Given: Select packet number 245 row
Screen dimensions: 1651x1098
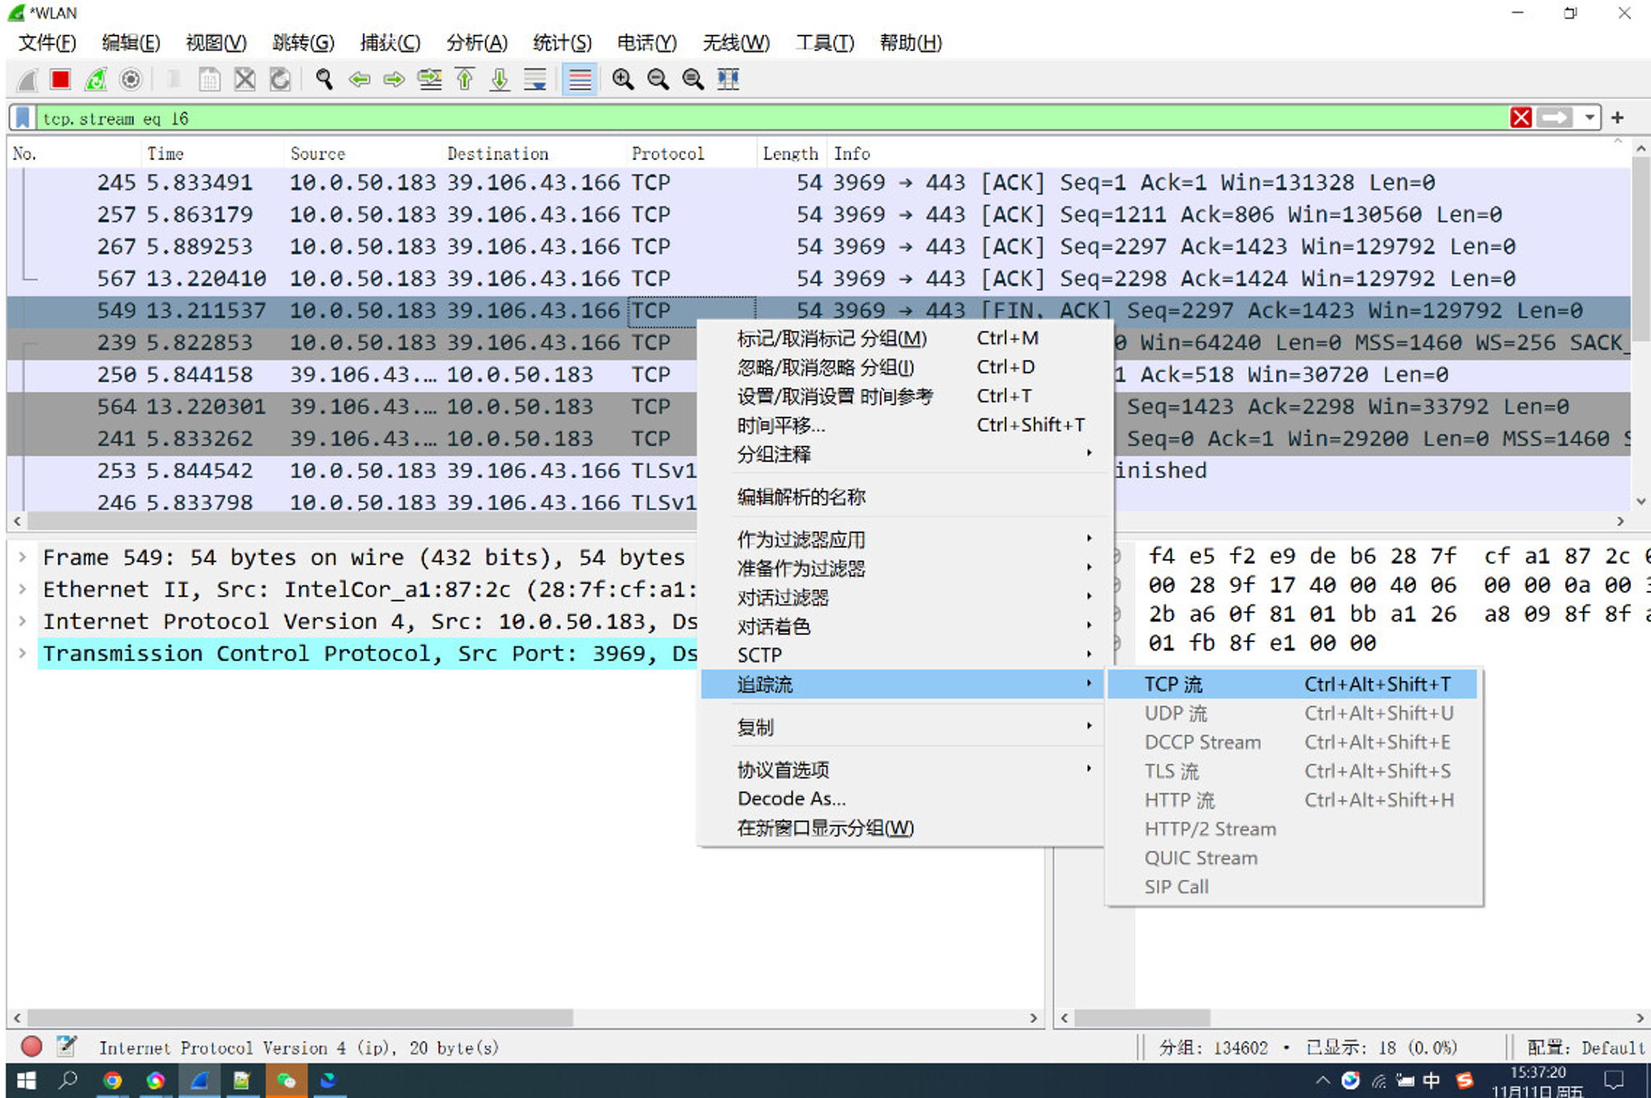Looking at the screenshot, I should click(x=818, y=182).
